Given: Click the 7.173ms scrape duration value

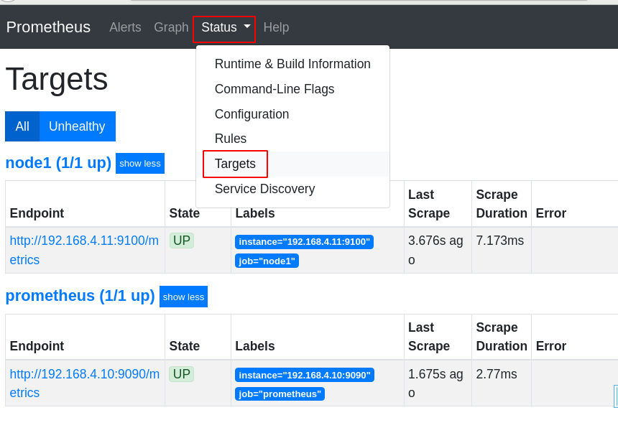Looking at the screenshot, I should tap(499, 241).
